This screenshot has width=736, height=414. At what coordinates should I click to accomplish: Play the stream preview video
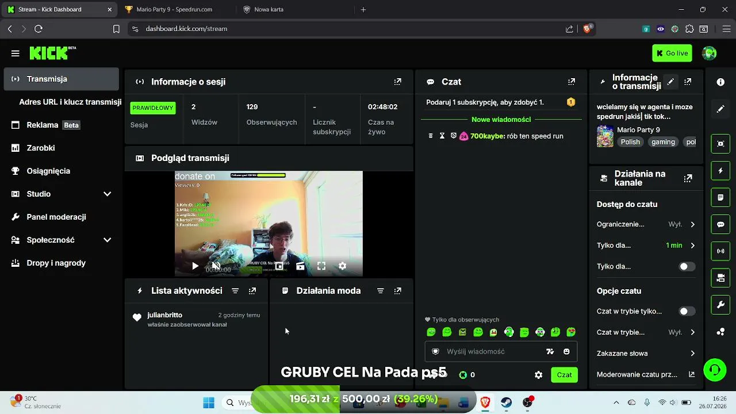[195, 266]
